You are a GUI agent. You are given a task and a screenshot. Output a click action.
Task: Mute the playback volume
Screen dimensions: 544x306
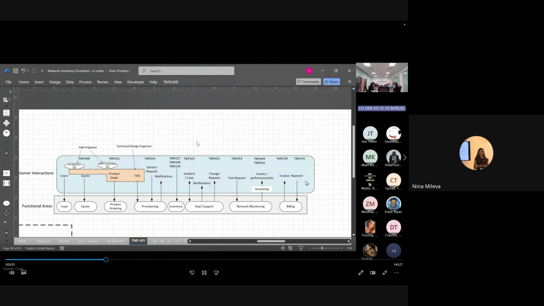tap(12, 273)
